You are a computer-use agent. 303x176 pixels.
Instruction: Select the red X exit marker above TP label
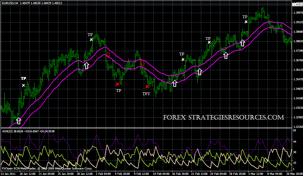coord(118,84)
